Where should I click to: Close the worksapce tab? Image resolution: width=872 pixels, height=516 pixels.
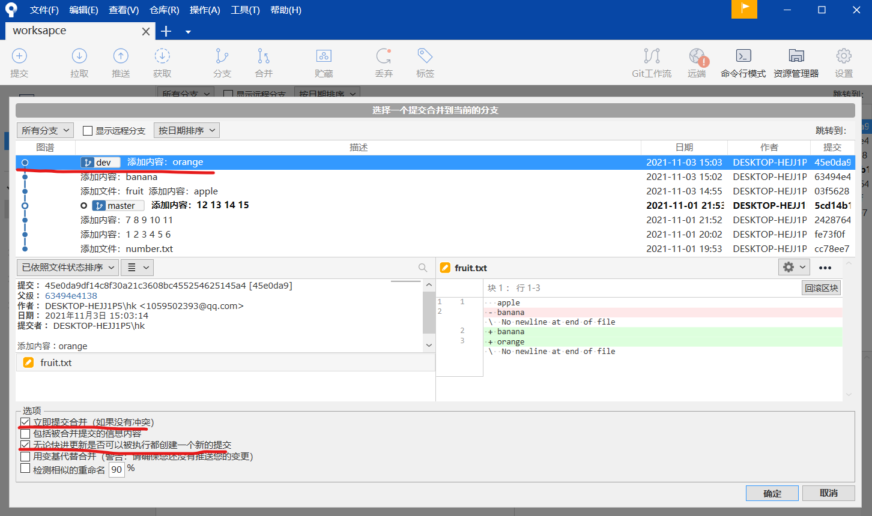click(x=145, y=31)
